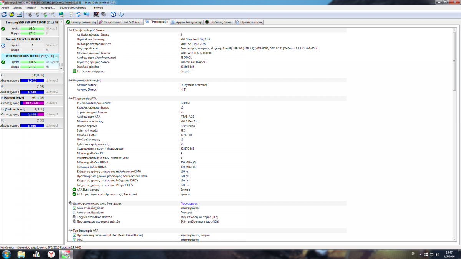The image size is (461, 259).
Task: Click the EN language indicator in the taskbar
Action: (413, 254)
